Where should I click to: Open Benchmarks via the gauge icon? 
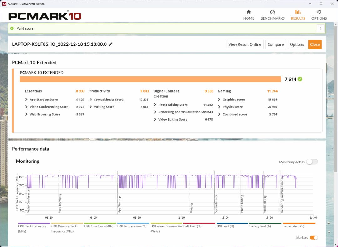[x=273, y=12]
